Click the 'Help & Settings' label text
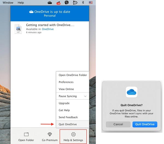 pyautogui.click(x=73, y=140)
